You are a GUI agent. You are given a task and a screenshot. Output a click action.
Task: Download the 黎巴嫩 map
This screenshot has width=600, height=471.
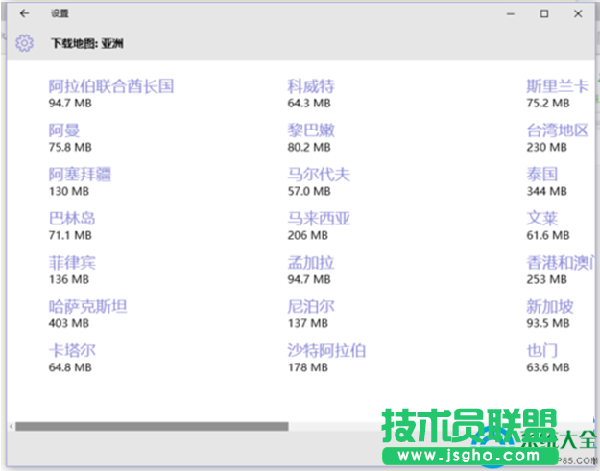311,130
